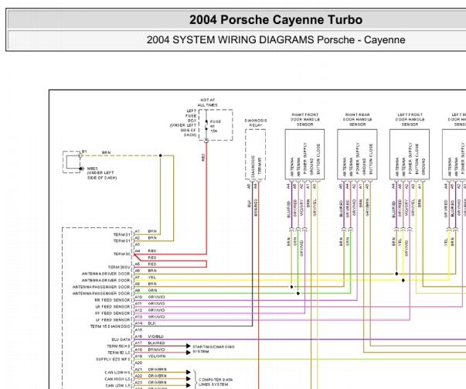
Task: Click the "BLK" wire color at pin A14
Action: [x=151, y=323]
